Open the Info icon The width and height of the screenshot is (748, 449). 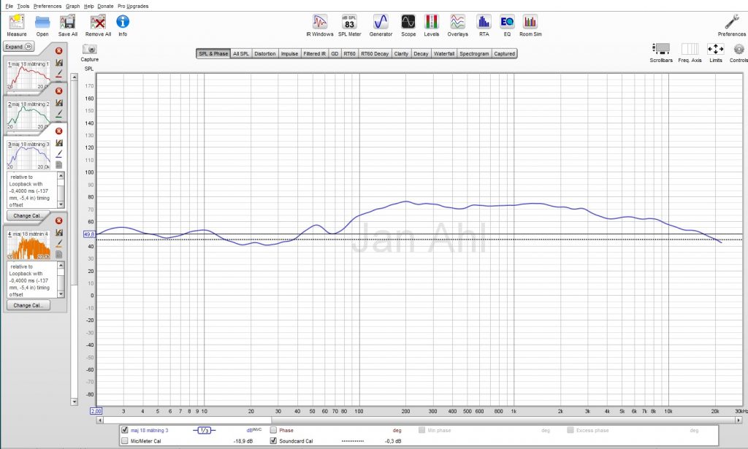tap(123, 21)
